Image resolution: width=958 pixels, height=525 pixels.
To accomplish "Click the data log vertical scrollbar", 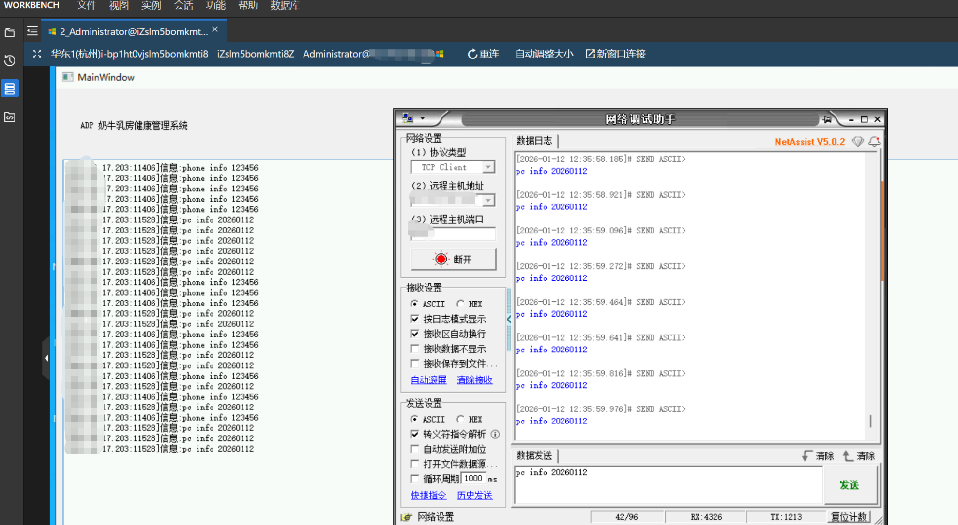I will click(882, 232).
